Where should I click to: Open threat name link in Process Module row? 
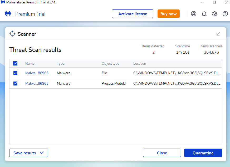(37, 83)
